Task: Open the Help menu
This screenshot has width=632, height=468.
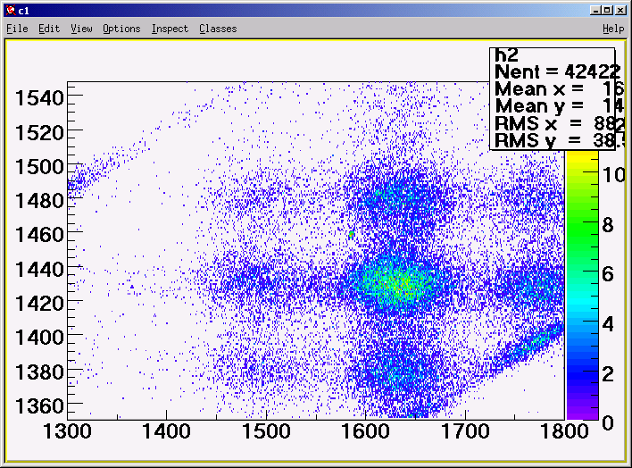Action: click(x=613, y=29)
